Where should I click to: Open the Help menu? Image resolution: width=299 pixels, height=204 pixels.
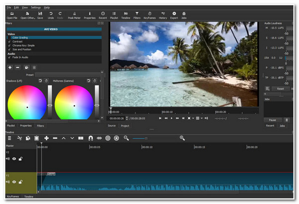pyautogui.click(x=47, y=7)
